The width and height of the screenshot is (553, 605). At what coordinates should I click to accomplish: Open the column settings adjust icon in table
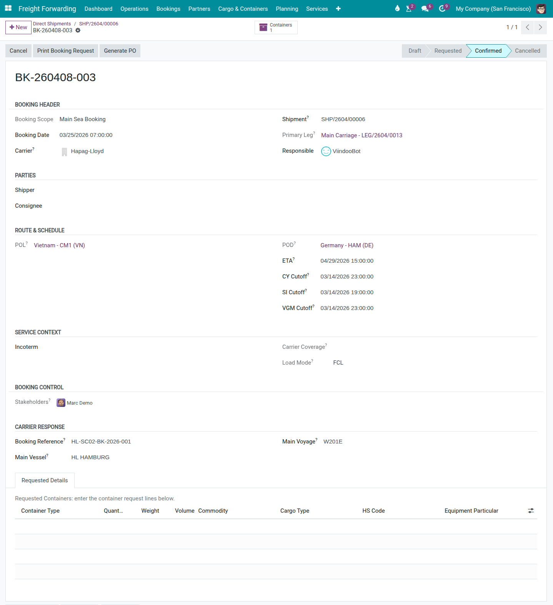[531, 511]
